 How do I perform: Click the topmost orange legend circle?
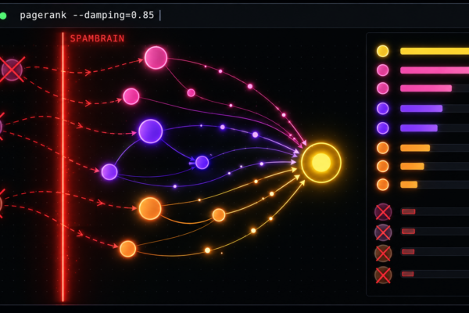coord(382,148)
